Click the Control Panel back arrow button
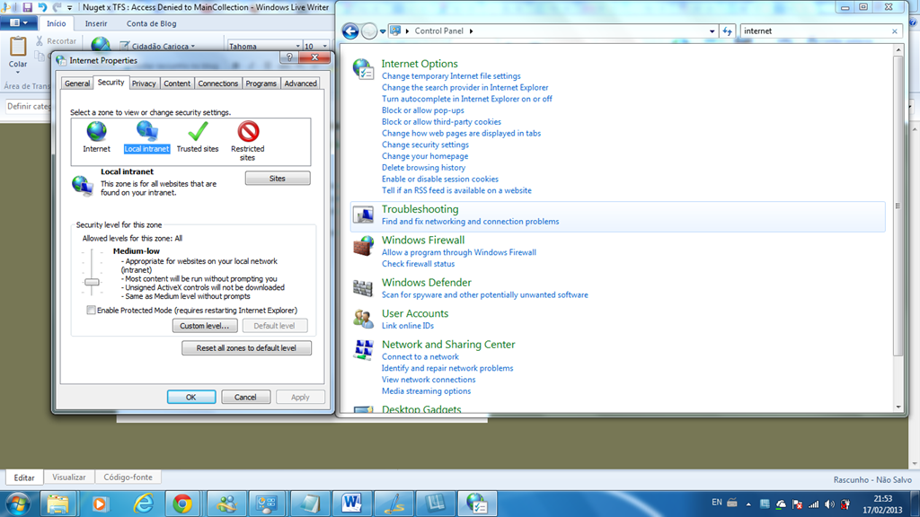This screenshot has height=517, width=920. 350,31
